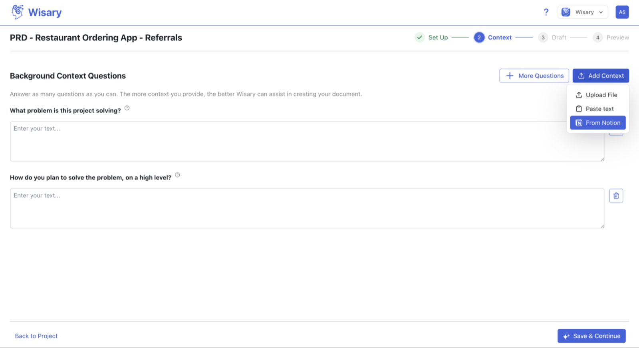
Task: Click the AS user avatar
Action: pos(622,12)
